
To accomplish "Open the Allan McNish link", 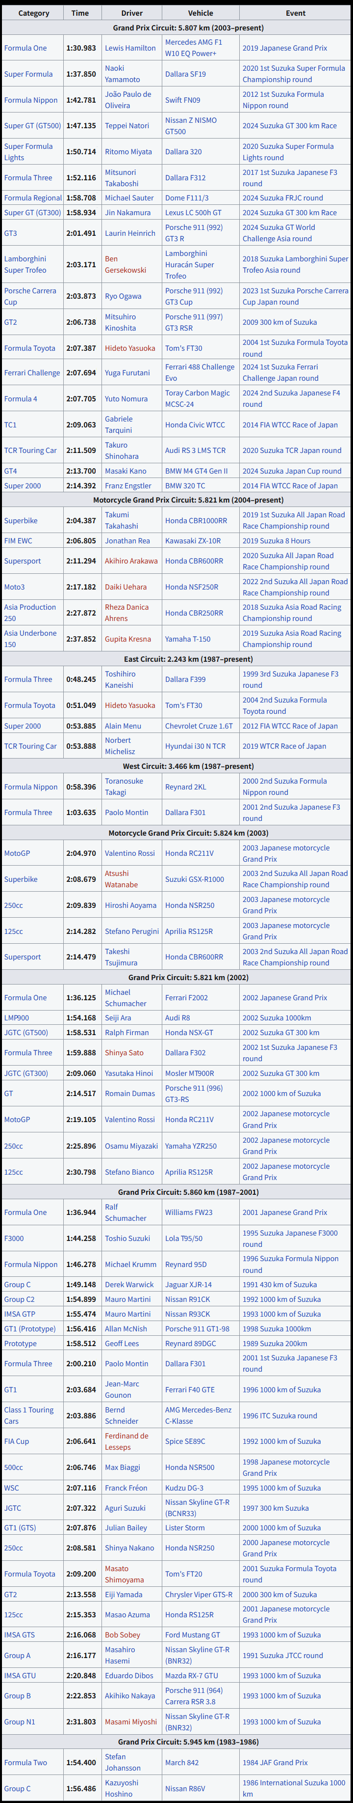I will point(126,1329).
